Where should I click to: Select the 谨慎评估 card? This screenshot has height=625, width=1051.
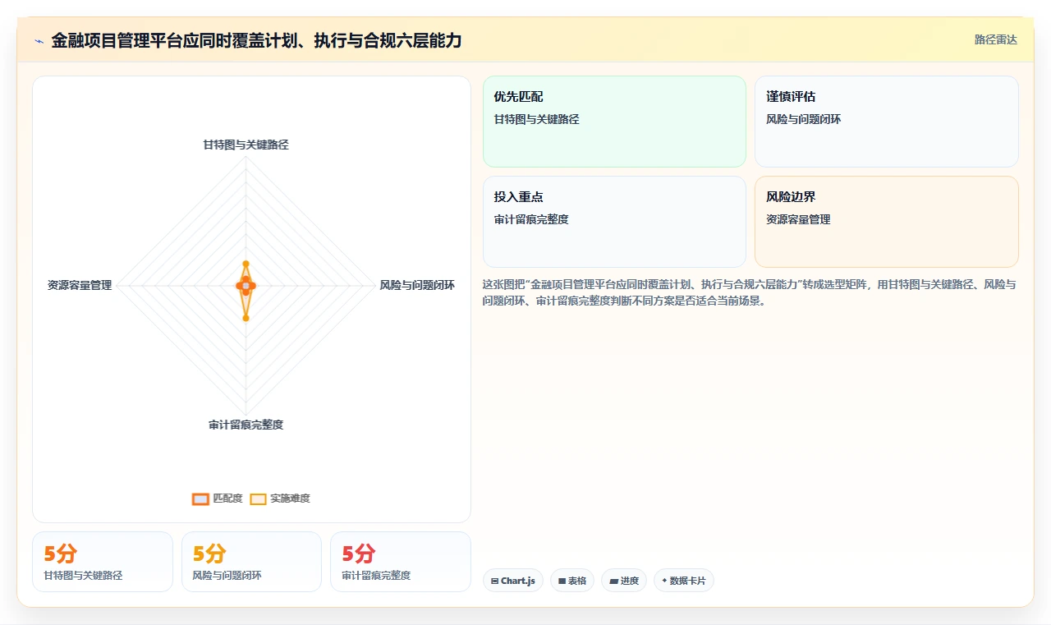tap(886, 122)
